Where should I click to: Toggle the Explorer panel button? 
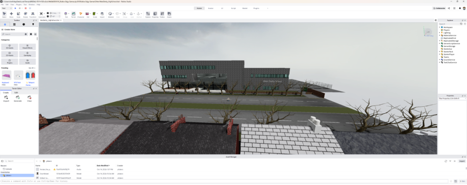(148, 14)
